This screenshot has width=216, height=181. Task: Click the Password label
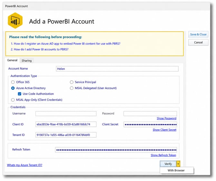(108, 114)
